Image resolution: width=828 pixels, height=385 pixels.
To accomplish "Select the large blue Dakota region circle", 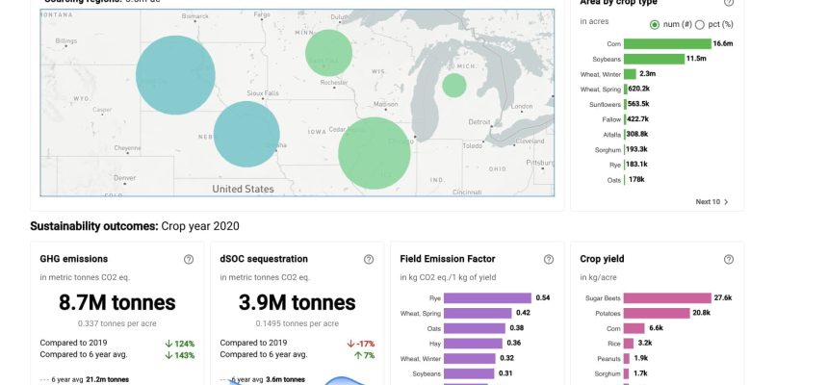I will 175,75.
